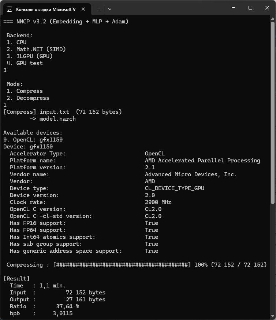Expand the new tab profile dropdown
Screen dimensions: 276x320
pyautogui.click(x=110, y=9)
